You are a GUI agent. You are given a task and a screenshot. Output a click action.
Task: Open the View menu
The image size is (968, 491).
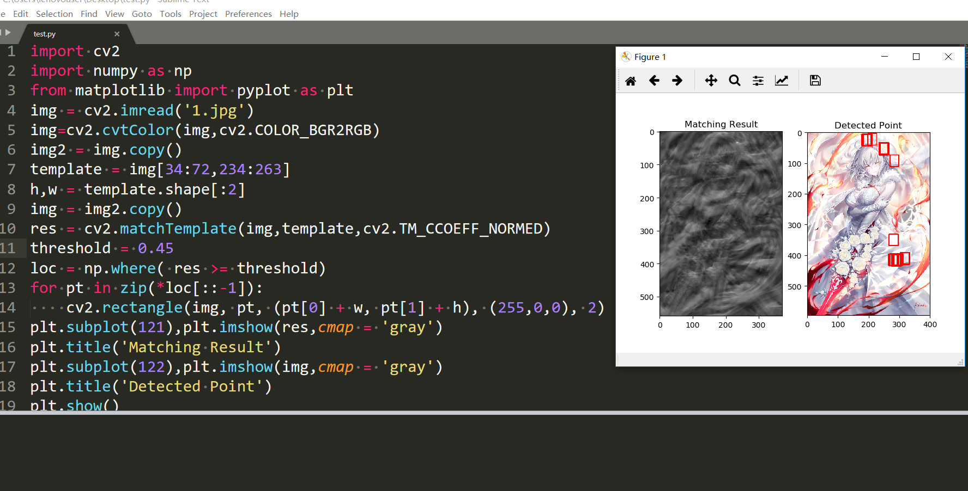[x=114, y=14]
